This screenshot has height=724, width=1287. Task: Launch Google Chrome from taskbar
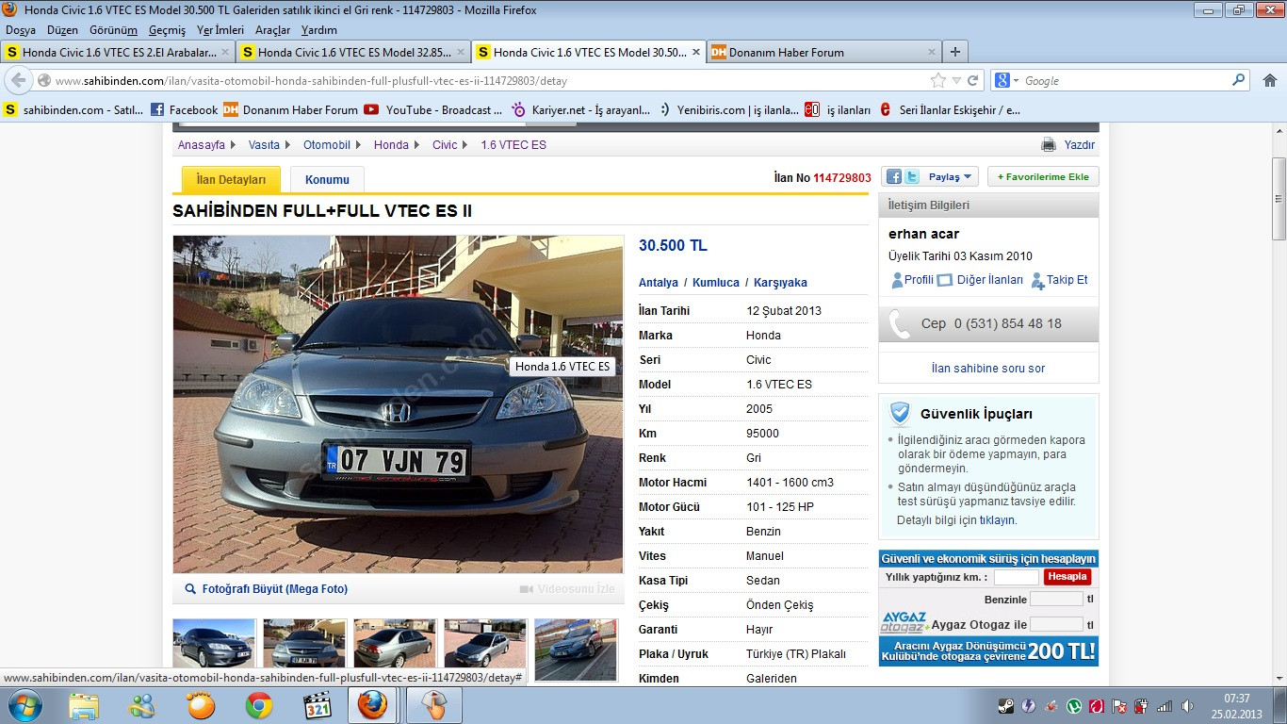coord(259,705)
